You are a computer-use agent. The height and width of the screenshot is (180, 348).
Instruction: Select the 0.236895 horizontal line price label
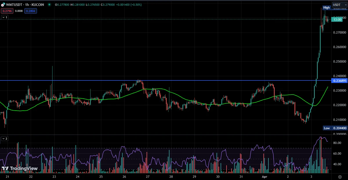point(338,80)
